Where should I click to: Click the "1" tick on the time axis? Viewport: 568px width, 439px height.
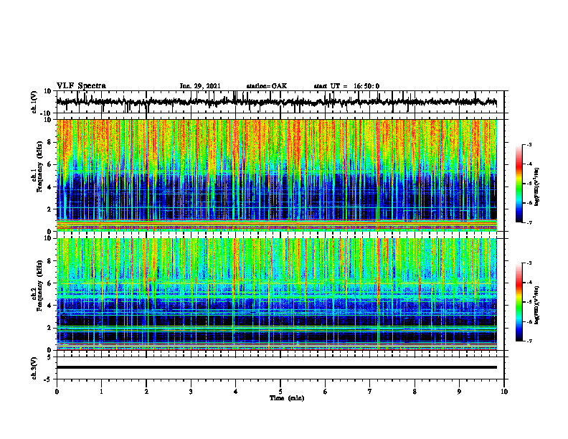click(x=101, y=392)
